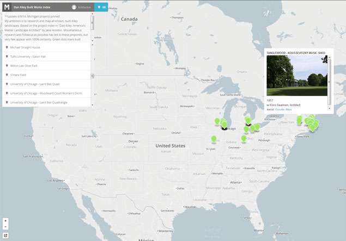Screen dimensions: 346x241
Task: Click pin icon beside Michael Straight House
Action: [x=7, y=47]
